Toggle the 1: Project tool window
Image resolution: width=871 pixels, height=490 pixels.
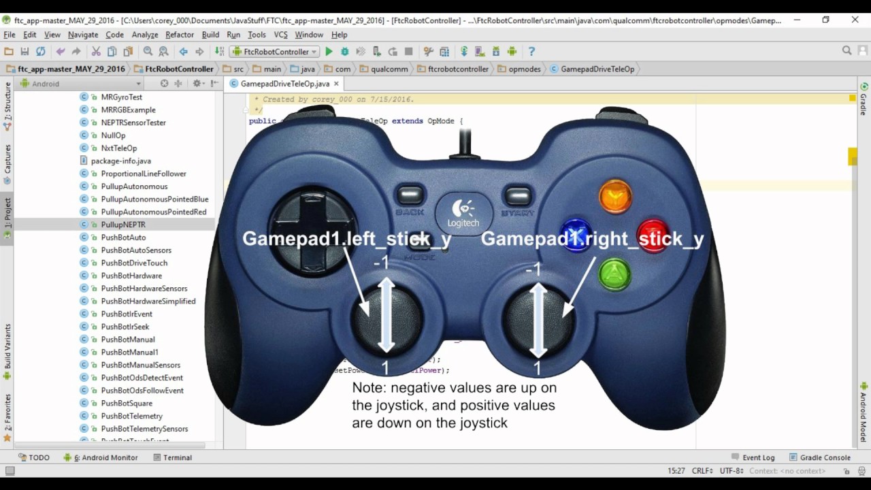7,218
